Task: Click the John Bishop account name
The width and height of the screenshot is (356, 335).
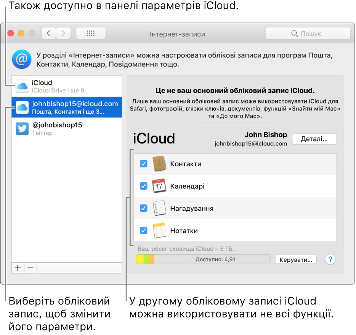Action: [266, 135]
